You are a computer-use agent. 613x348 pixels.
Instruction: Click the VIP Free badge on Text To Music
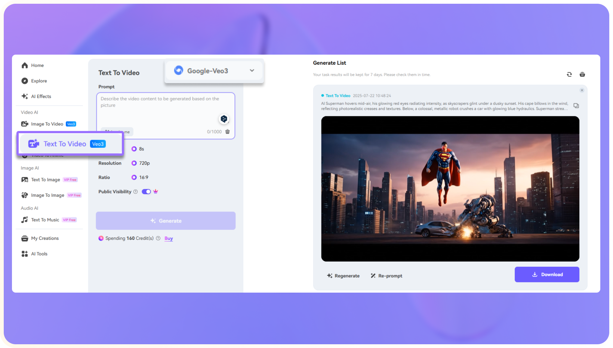[x=70, y=220]
